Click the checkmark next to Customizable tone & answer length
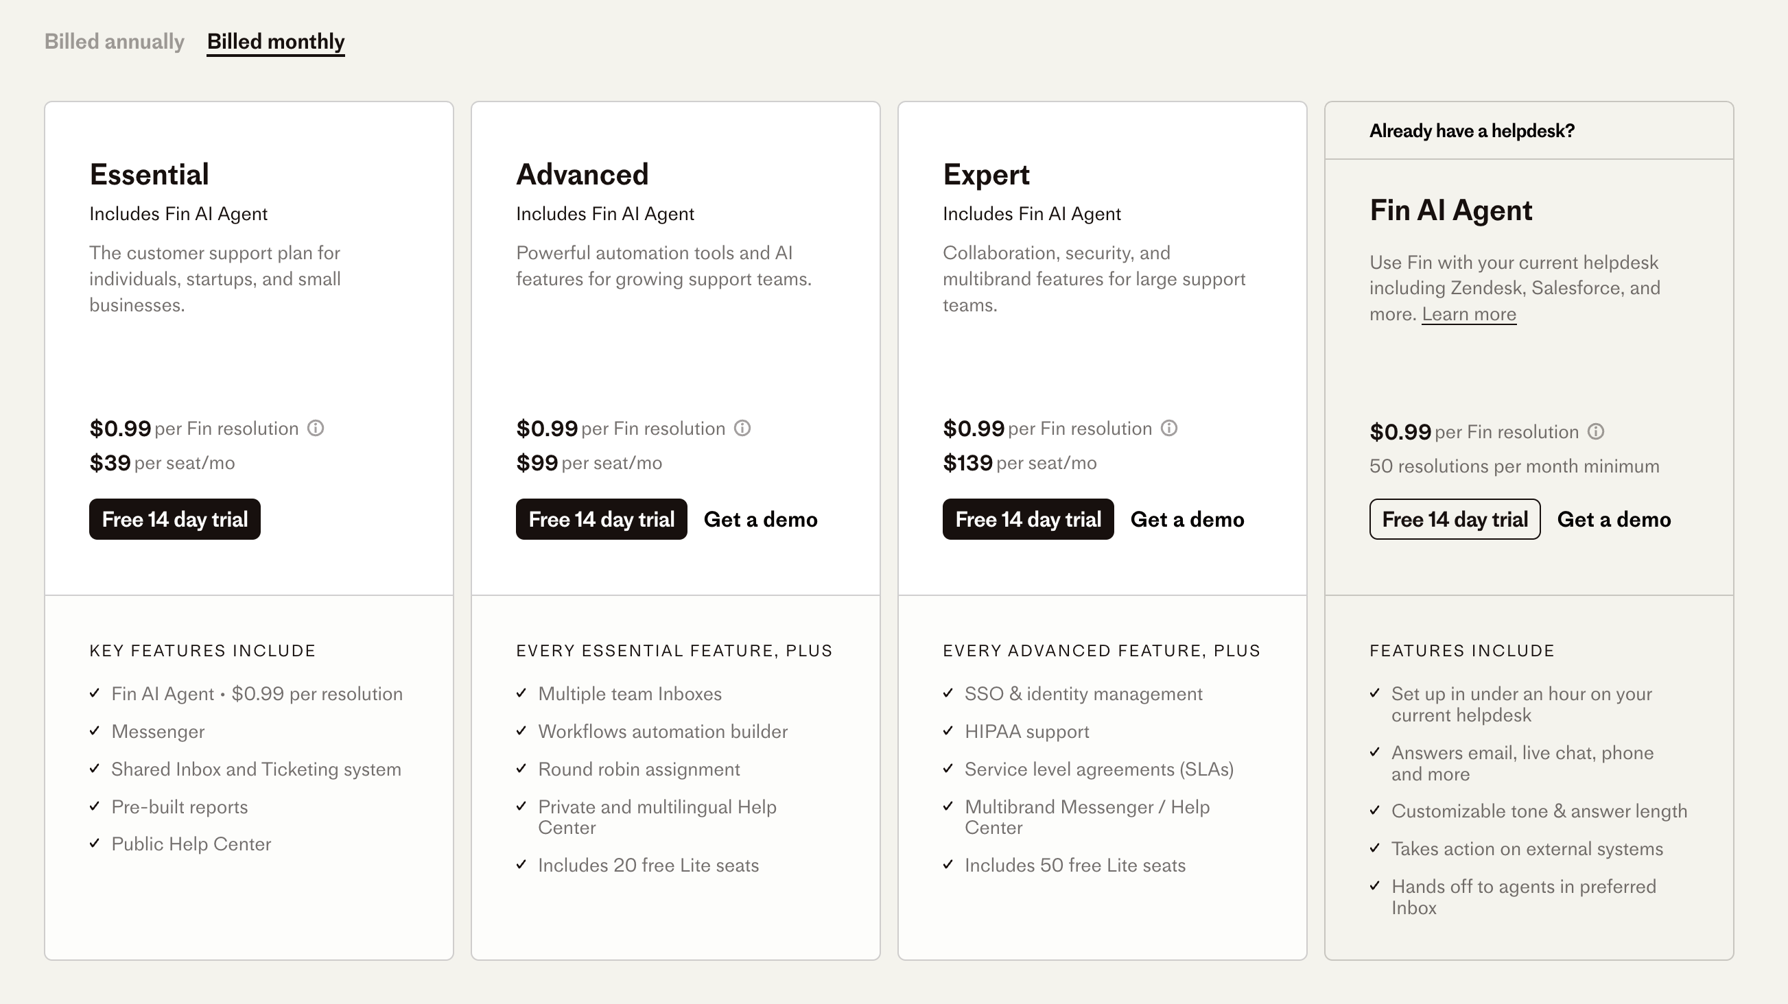 1375,810
